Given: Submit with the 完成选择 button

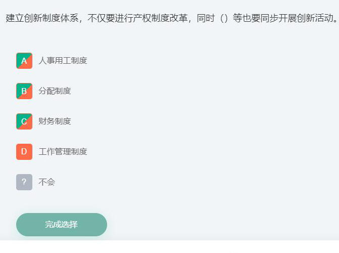Looking at the screenshot, I should click(x=62, y=224).
